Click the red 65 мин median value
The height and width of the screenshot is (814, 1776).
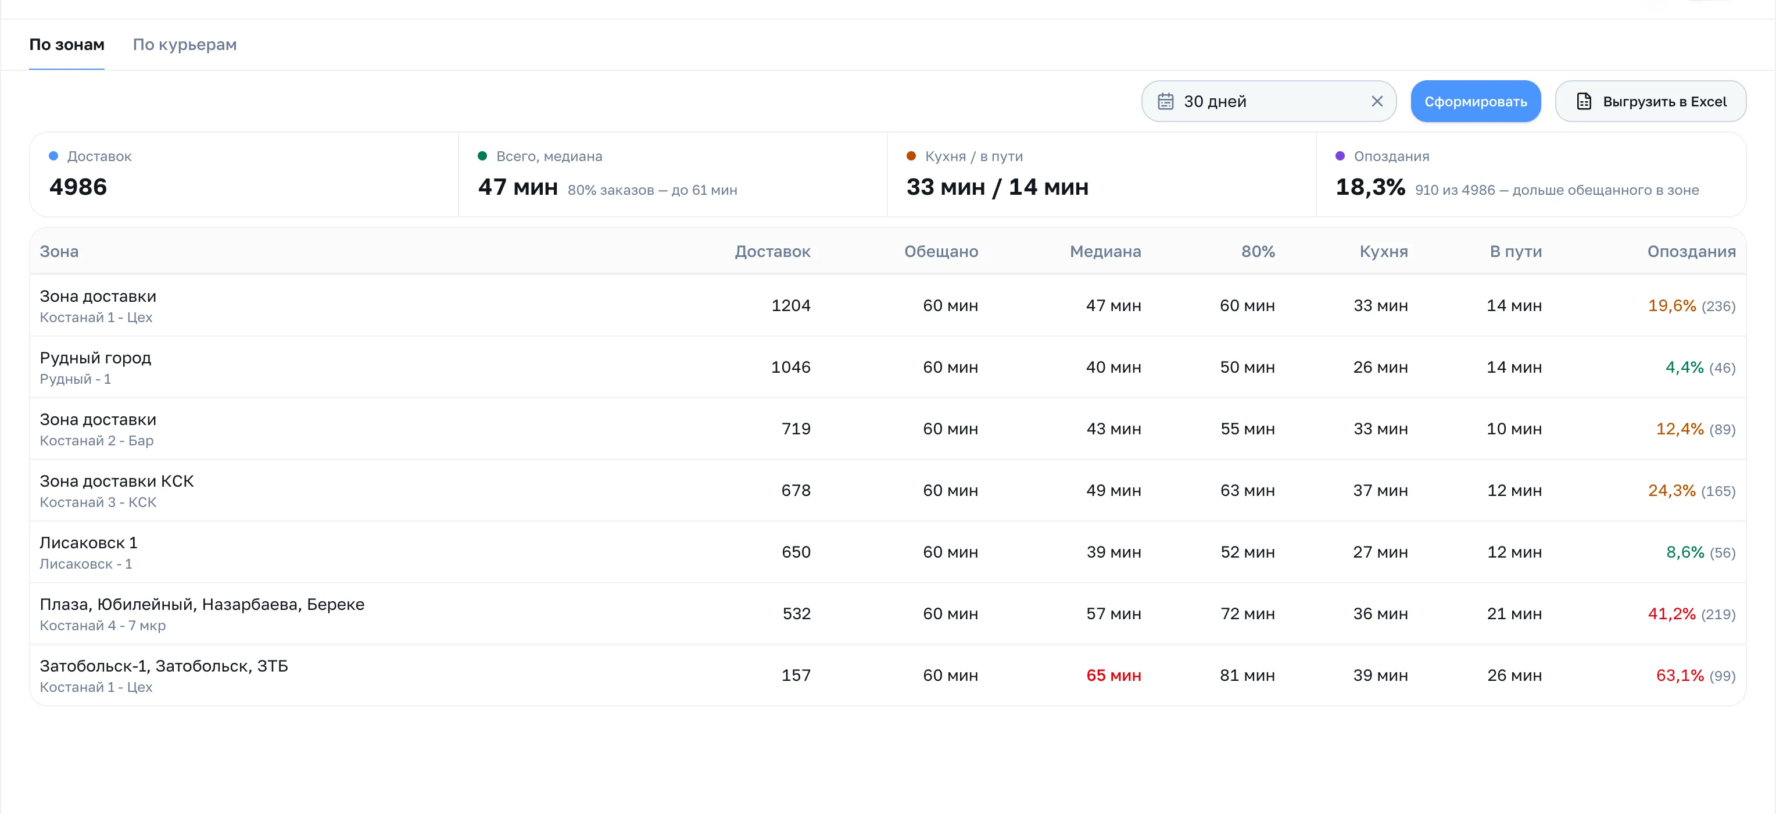[1113, 676]
